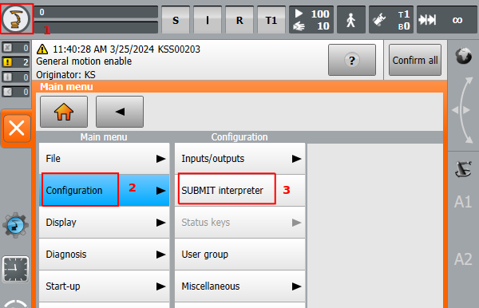Image resolution: width=479 pixels, height=308 pixels.
Task: Click the 'Main menu' column header
Action: 104,137
